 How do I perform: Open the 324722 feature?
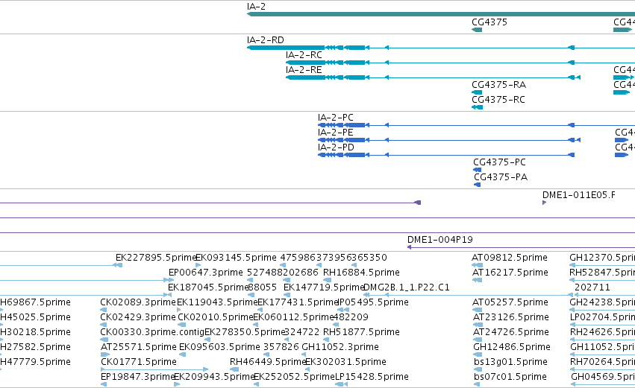(x=301, y=332)
